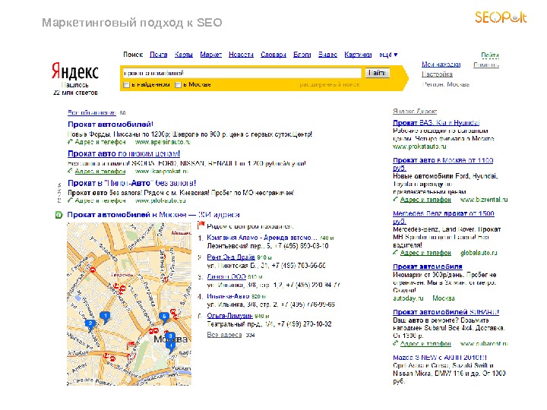Open the Видео service link
547x410 pixels.
coord(327,55)
